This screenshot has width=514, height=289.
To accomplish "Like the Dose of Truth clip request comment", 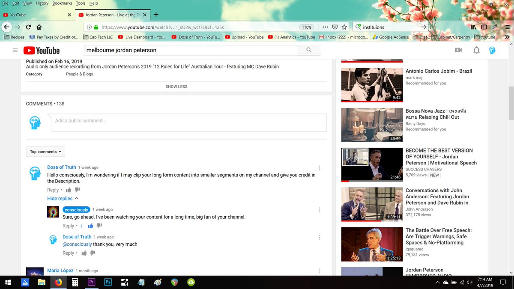I will 69,190.
